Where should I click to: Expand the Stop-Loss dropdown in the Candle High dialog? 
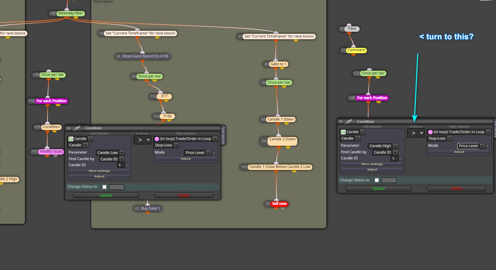coord(439,139)
